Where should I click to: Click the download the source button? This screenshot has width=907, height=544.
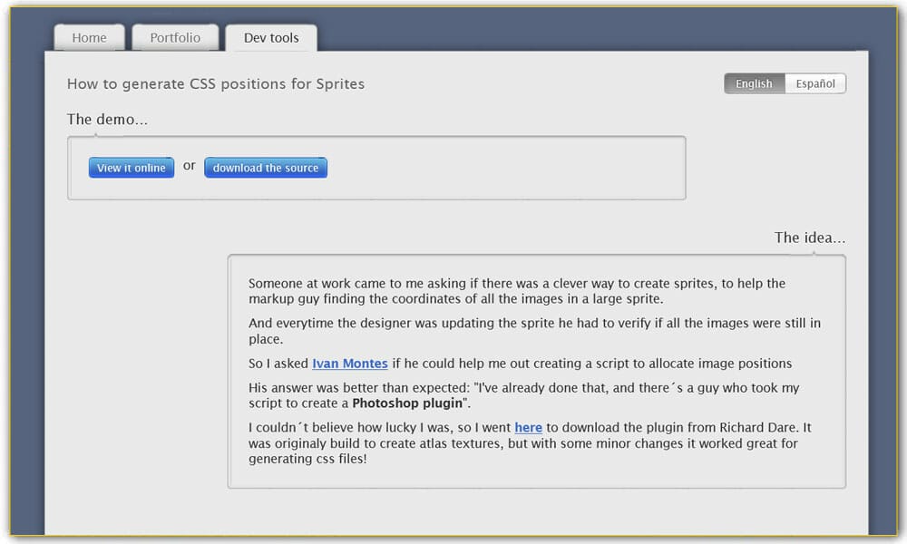[266, 168]
